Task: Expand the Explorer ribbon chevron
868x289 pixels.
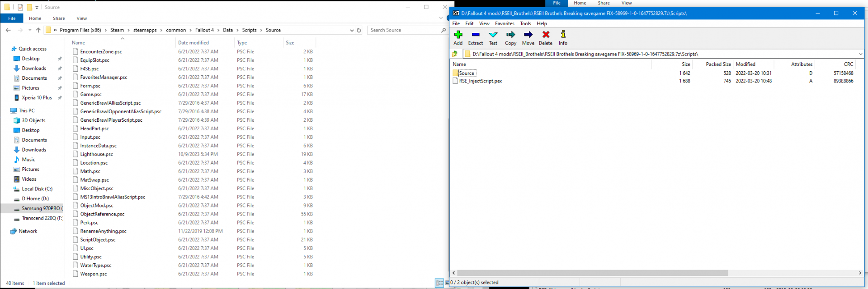Action: tap(441, 18)
